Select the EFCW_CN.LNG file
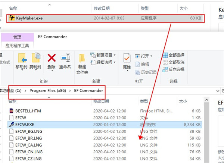 tap(105, 152)
